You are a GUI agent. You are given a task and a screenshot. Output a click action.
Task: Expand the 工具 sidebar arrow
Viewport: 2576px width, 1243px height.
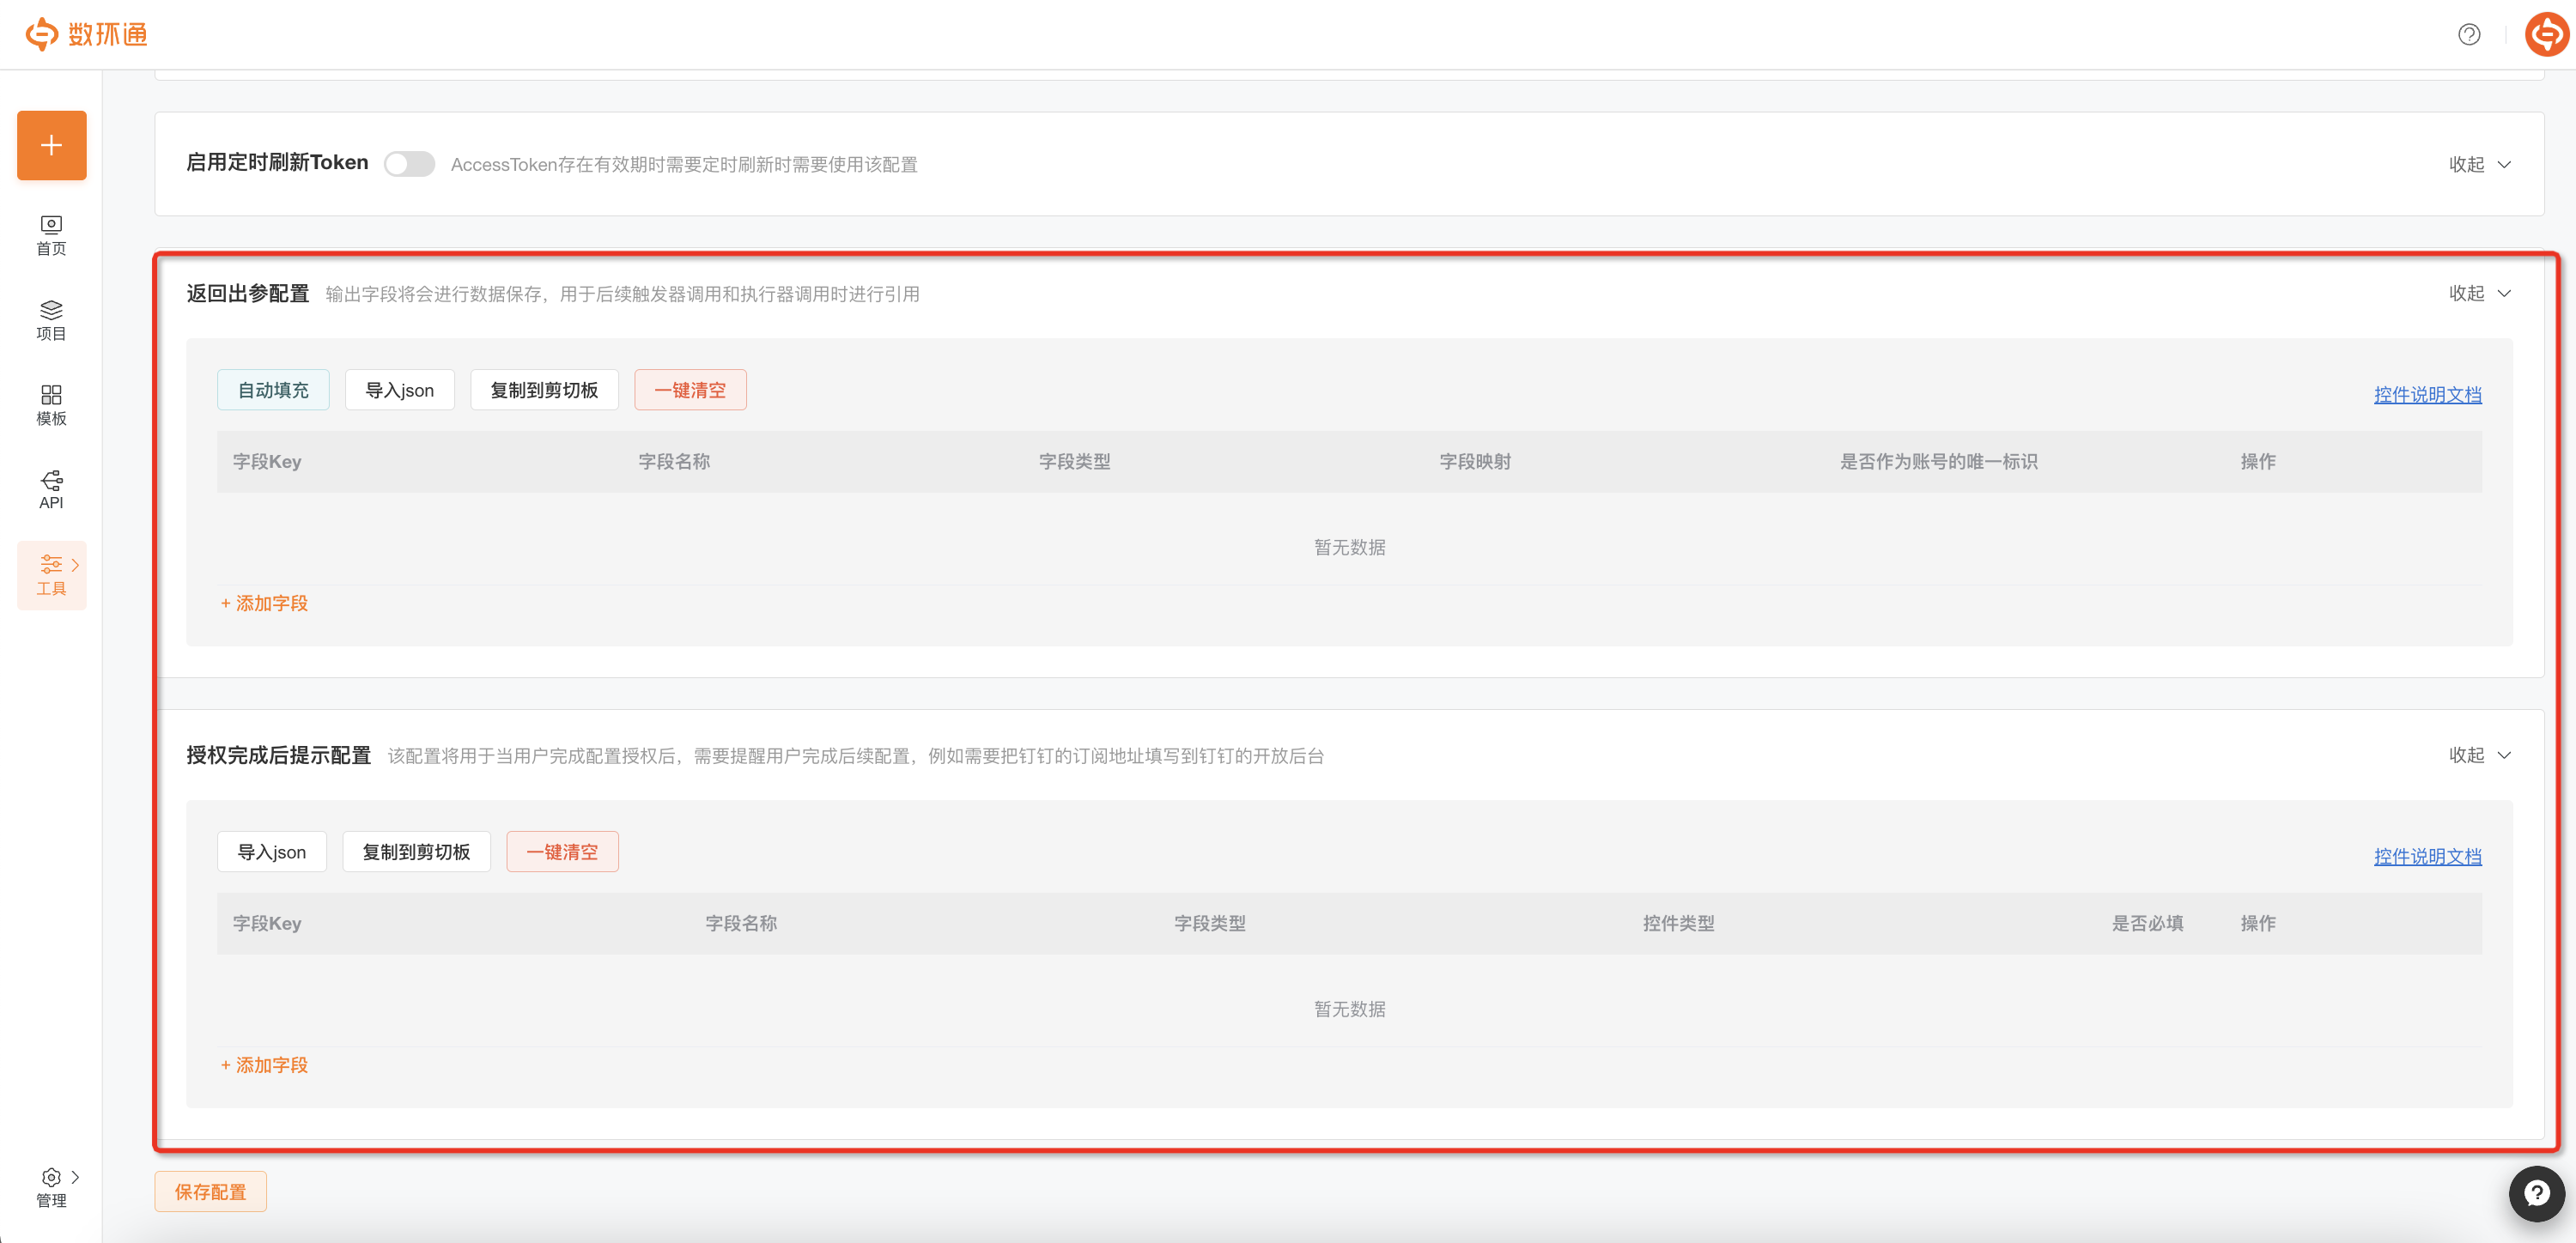(x=75, y=565)
